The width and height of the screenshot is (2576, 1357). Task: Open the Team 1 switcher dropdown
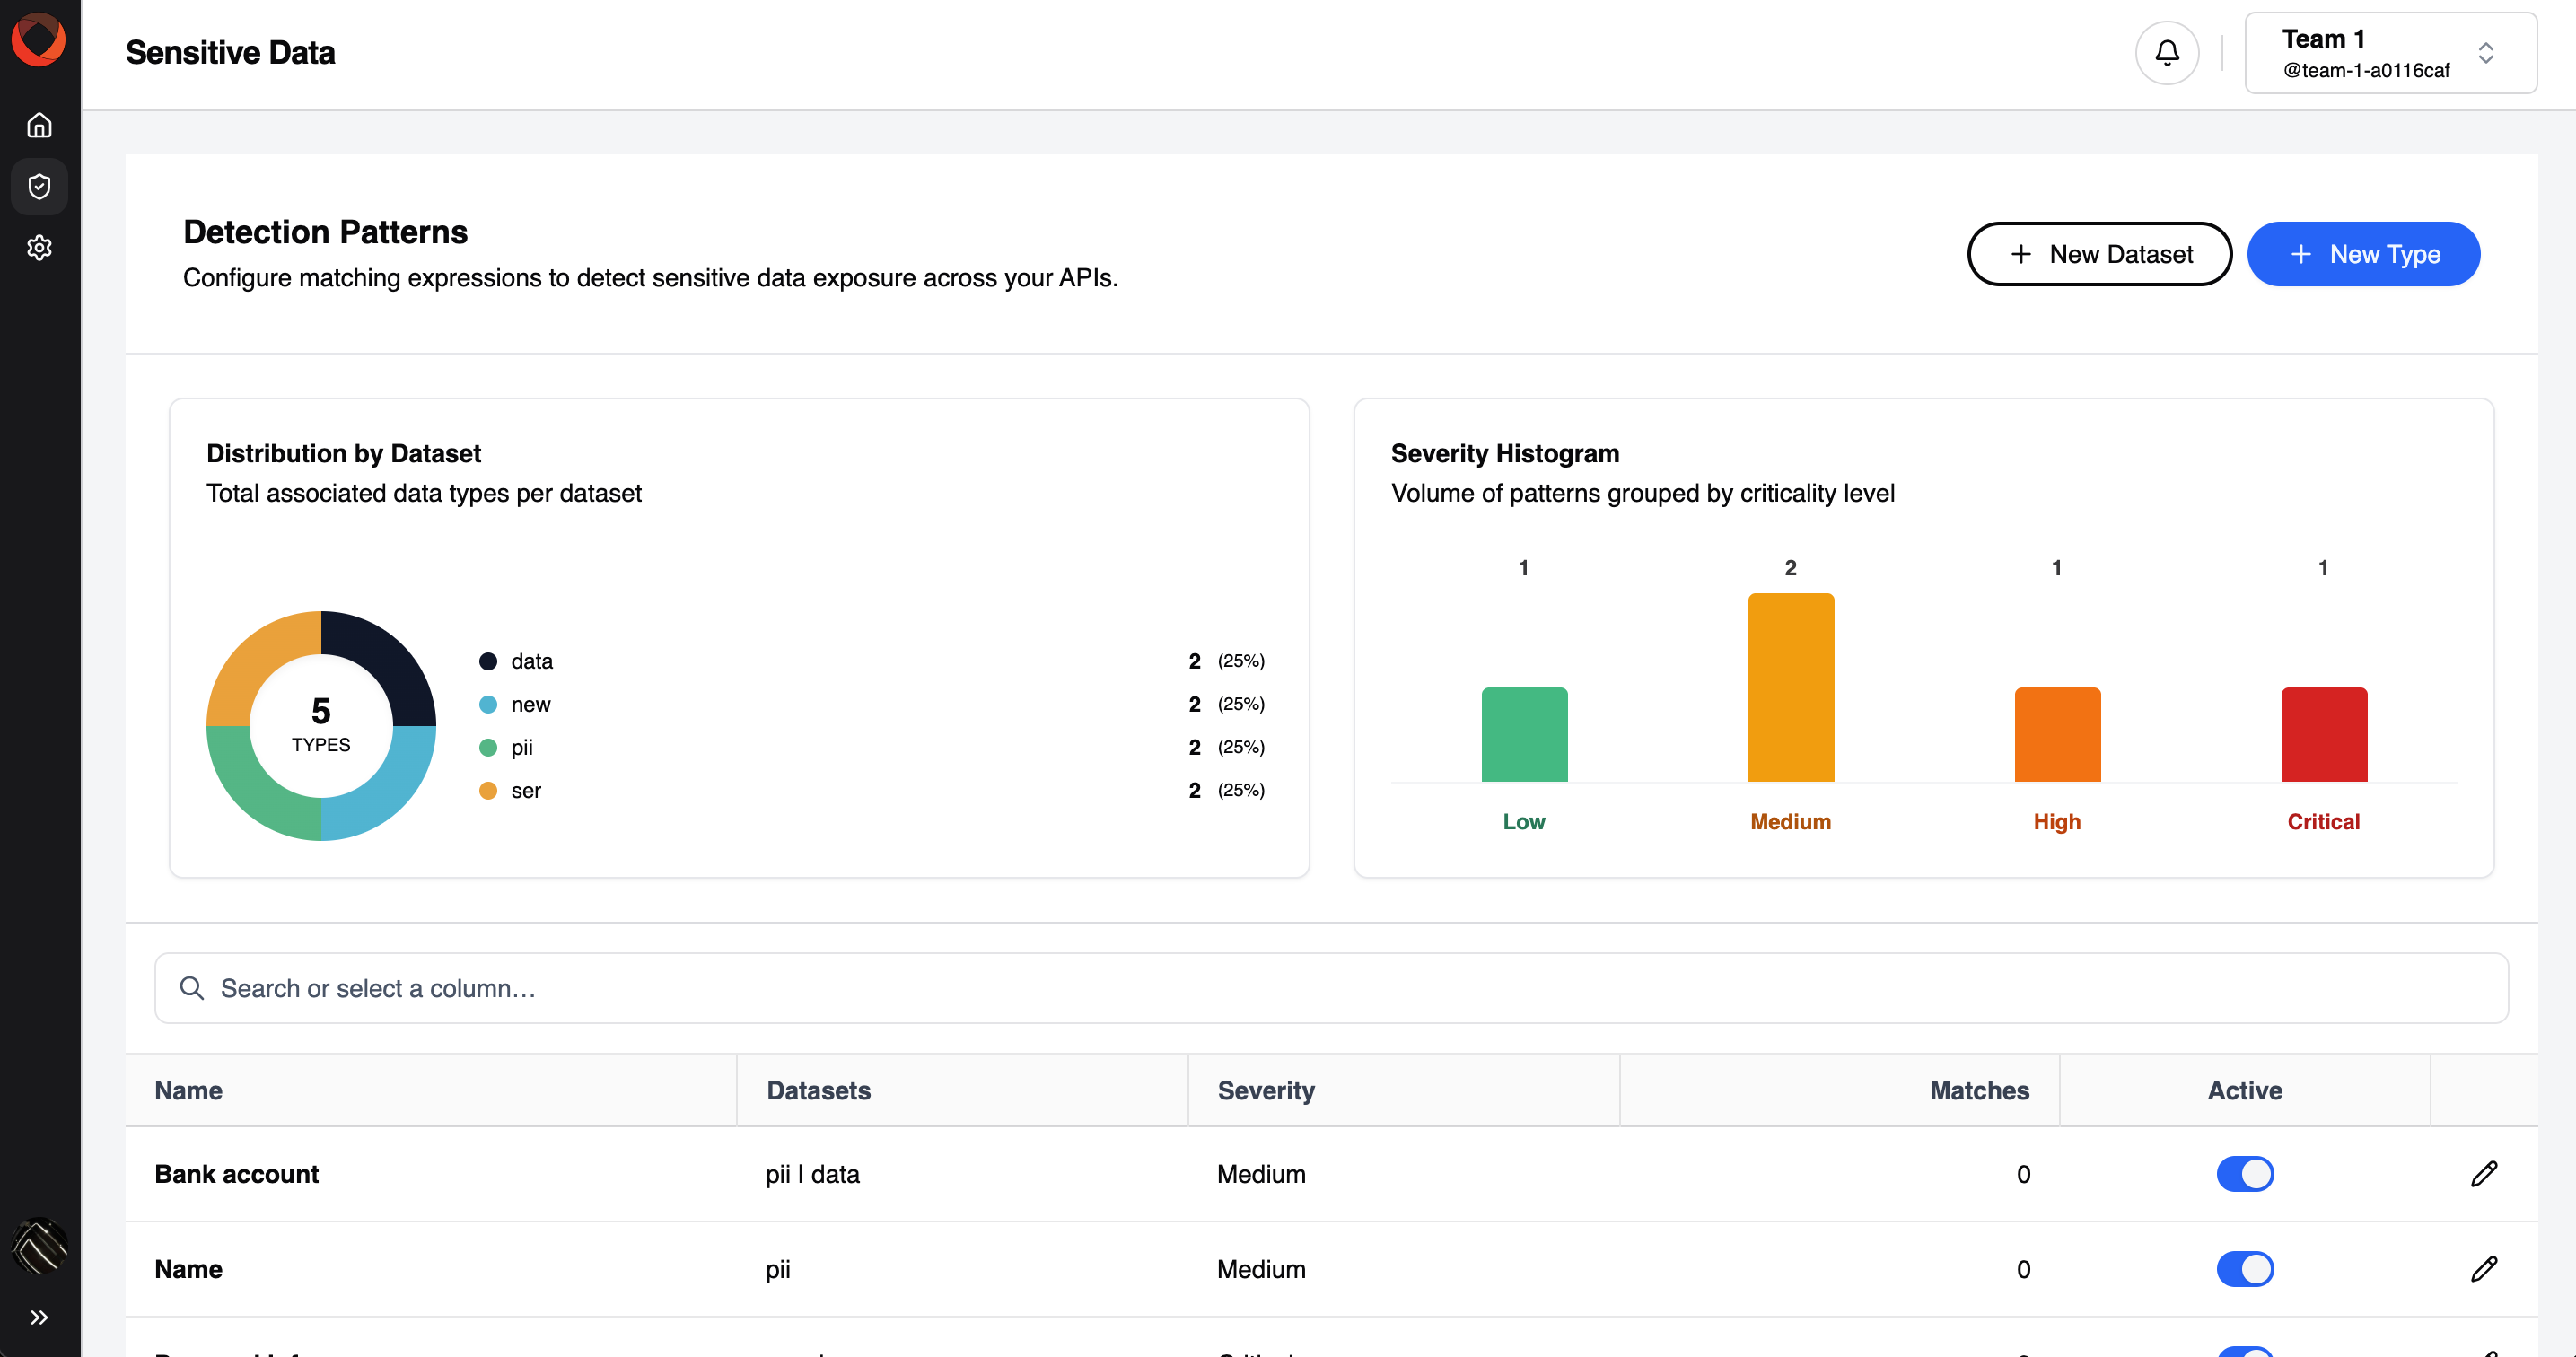(x=2390, y=53)
